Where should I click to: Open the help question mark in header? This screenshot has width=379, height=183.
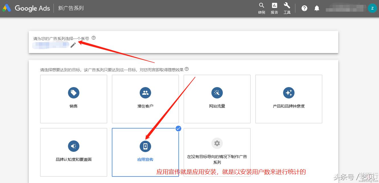[304, 8]
